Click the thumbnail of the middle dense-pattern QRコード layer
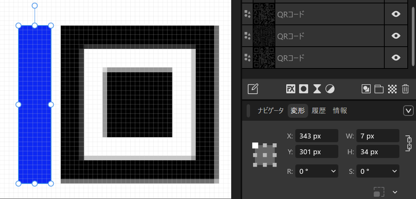This screenshot has width=416, height=199. pos(264,36)
